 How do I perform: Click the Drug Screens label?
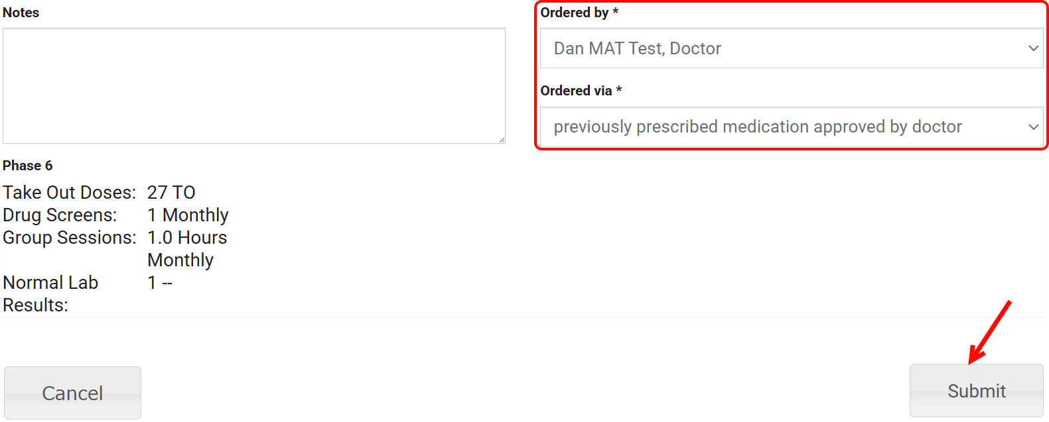tap(60, 215)
